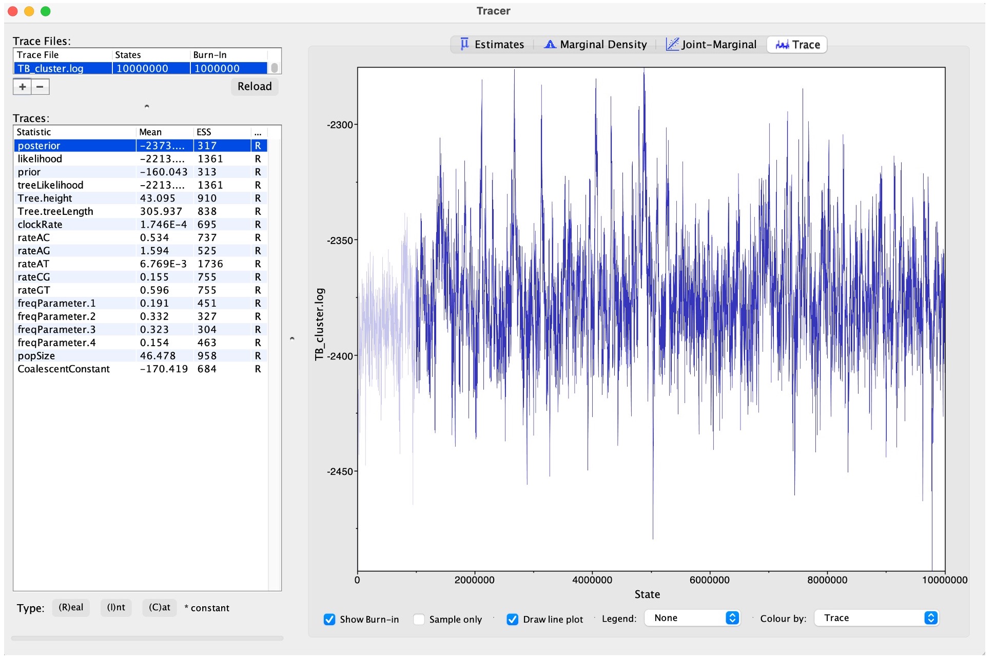
Task: Click the horizontal divider handle above Traces
Action: (147, 106)
